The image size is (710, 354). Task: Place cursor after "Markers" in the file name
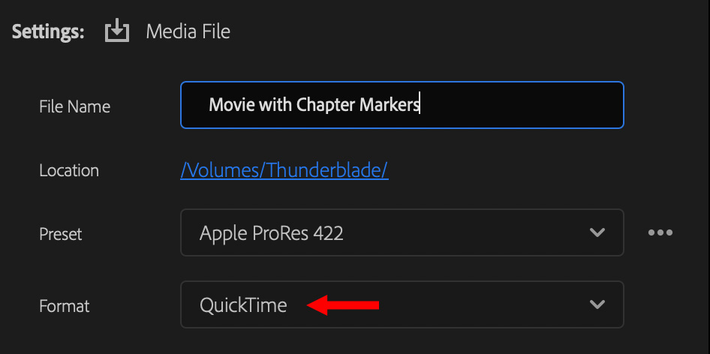(420, 104)
